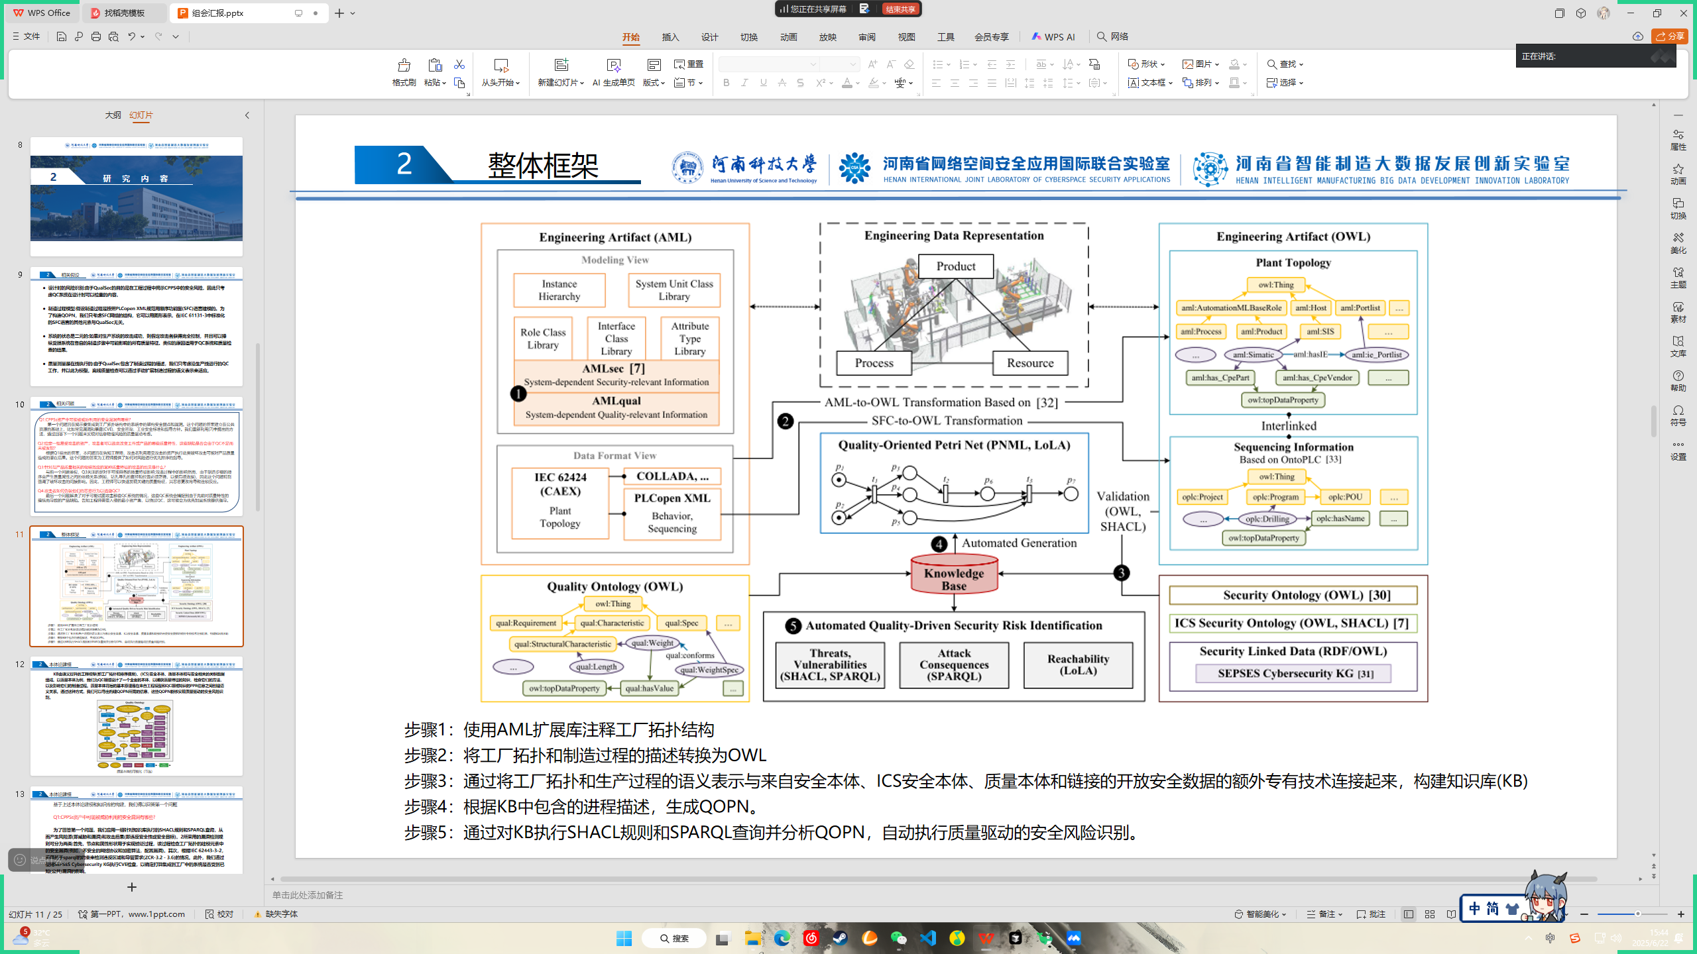This screenshot has height=954, width=1697.
Task: Click the Increase font size icon
Action: [872, 64]
